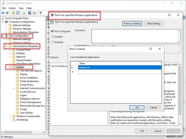Confirm Show Contents dialog with OK
Image resolution: width=186 pixels, height=139 pixels.
click(137, 107)
